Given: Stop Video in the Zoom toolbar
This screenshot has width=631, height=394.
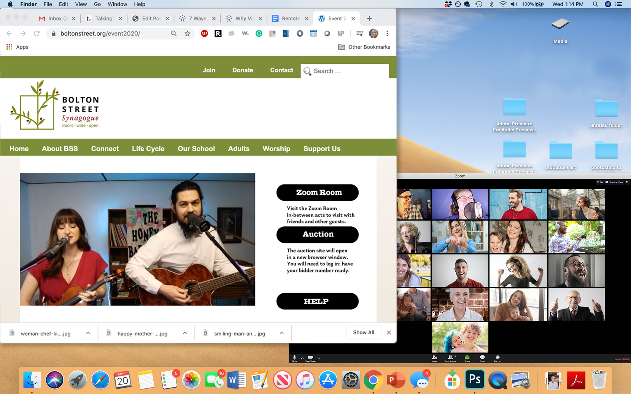Looking at the screenshot, I should coord(310,358).
